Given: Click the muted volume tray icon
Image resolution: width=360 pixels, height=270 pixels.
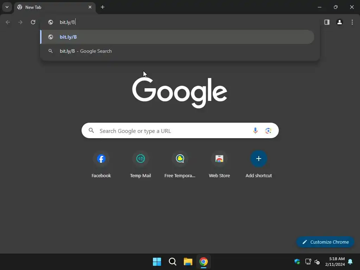Looking at the screenshot, I should point(317,262).
